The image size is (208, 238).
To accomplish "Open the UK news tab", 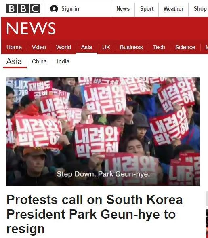I will point(106,47).
